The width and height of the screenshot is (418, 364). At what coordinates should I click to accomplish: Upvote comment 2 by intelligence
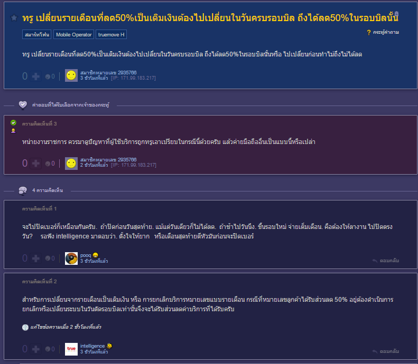[36, 349]
